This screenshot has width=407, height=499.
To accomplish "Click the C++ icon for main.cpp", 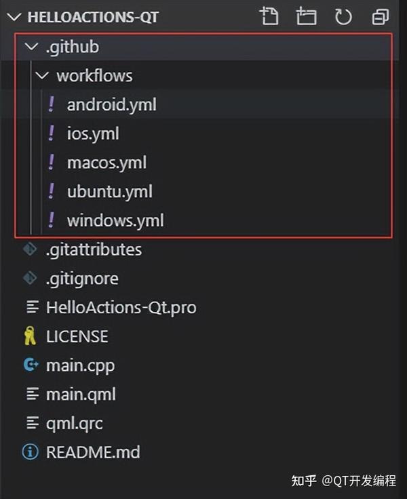I will pyautogui.click(x=31, y=365).
